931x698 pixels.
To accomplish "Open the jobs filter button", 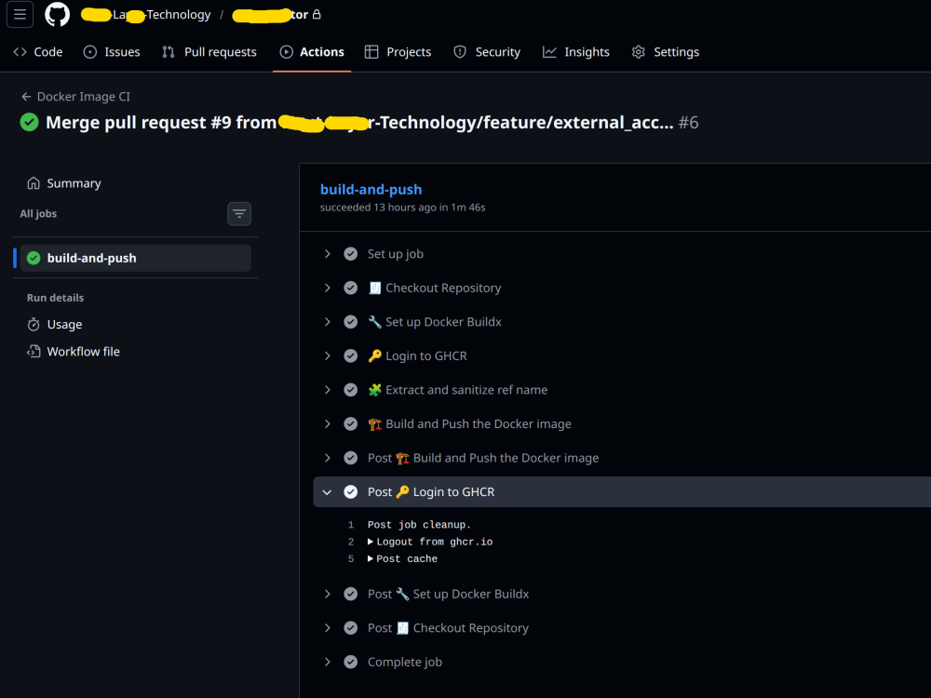I will [239, 214].
